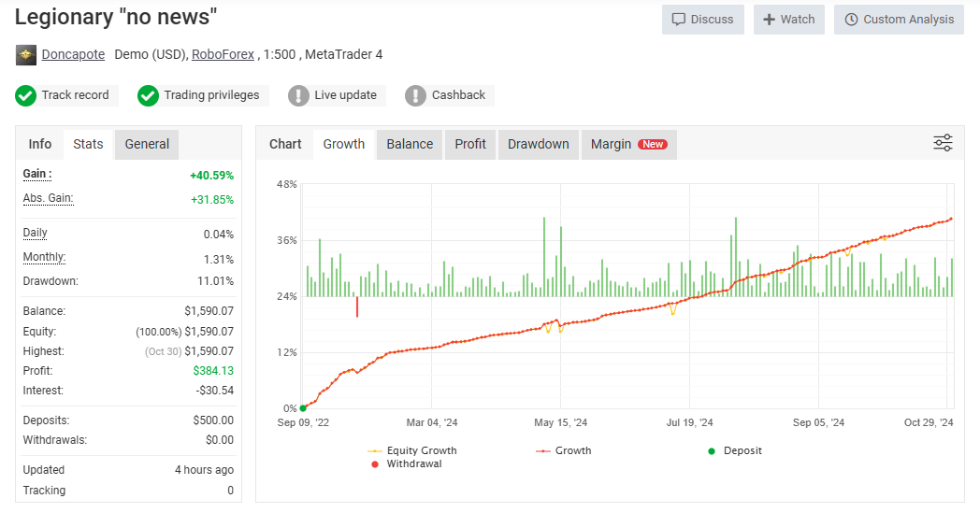The width and height of the screenshot is (980, 513).
Task: Click the Live update exclamation icon
Action: coord(298,95)
